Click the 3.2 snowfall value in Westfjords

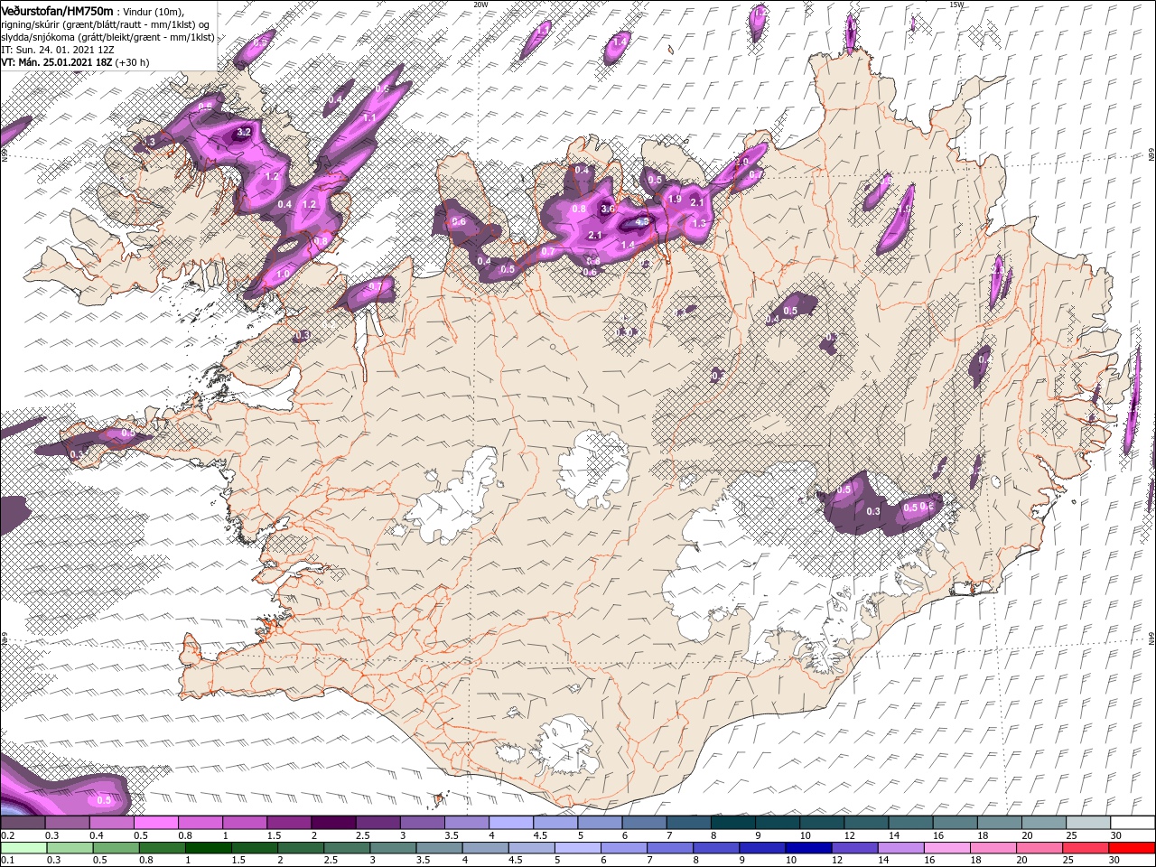[x=243, y=132]
